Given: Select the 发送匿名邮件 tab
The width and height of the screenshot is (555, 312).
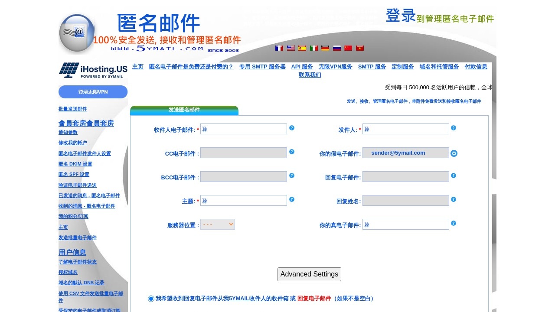Looking at the screenshot, I should [x=184, y=110].
